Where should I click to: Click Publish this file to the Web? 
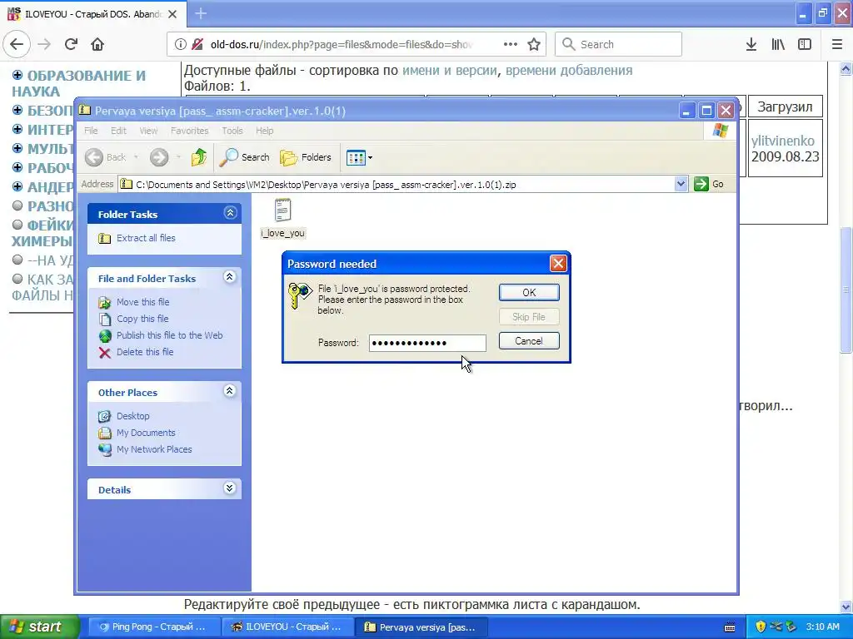169,335
